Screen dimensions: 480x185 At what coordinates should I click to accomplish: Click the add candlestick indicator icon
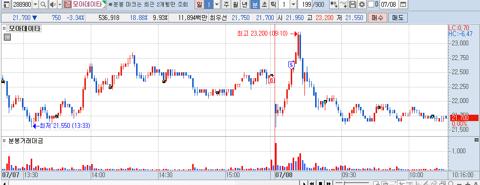[x=334, y=4]
